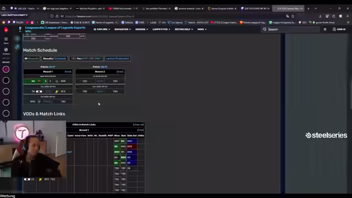Expand the Explore dropdown menu

click(x=102, y=29)
